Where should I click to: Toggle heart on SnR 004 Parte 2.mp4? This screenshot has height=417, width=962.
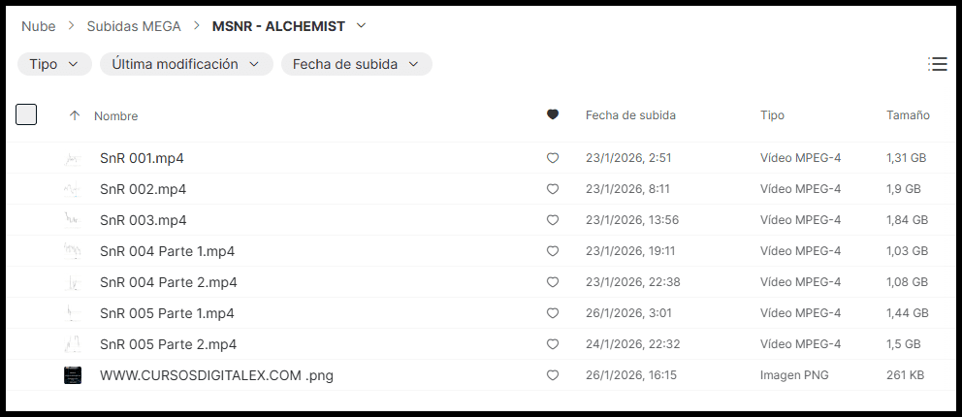[x=553, y=282]
